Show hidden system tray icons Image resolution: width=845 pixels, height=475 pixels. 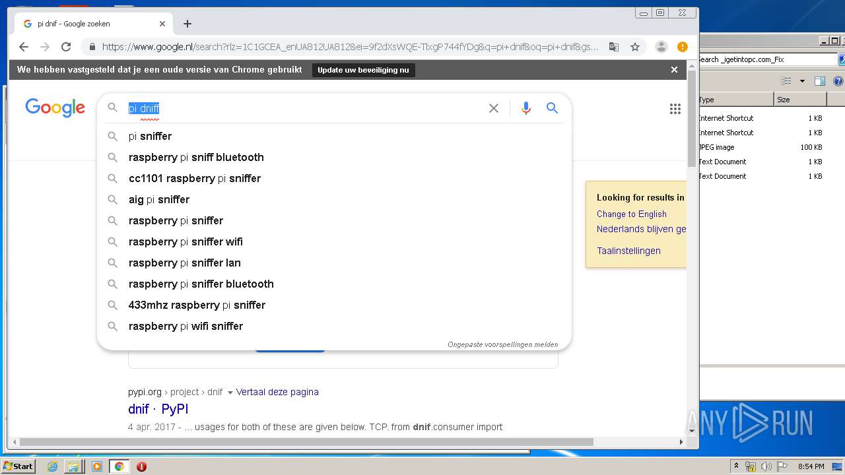(736, 466)
